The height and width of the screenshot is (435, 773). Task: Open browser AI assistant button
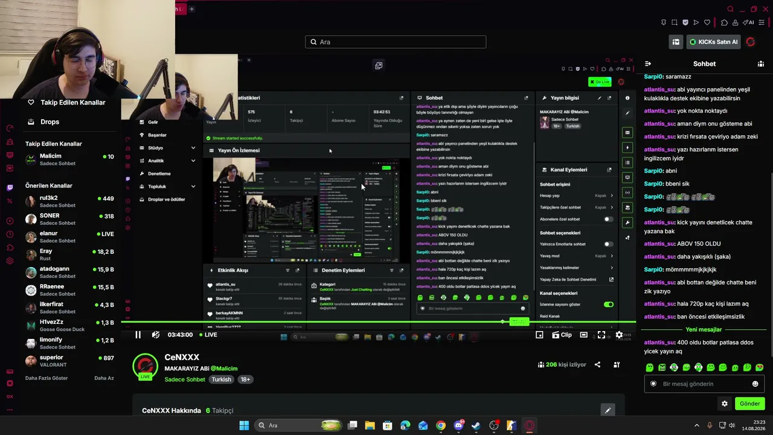pos(749,22)
